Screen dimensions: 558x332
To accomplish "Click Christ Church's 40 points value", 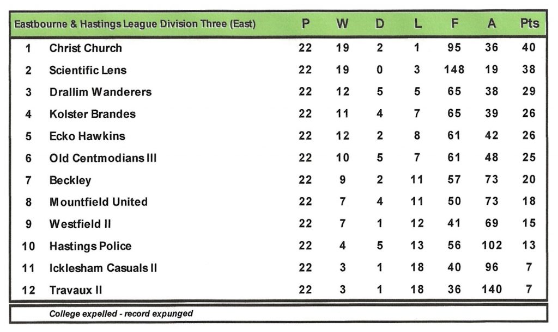I will point(529,47).
